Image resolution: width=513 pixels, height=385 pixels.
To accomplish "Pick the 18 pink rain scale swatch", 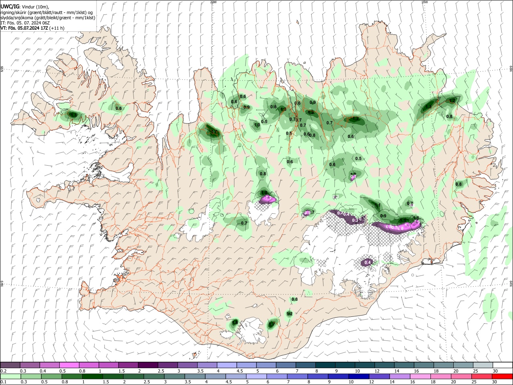I will coord(440,376).
